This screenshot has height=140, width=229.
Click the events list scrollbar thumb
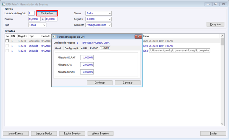(x=222, y=42)
